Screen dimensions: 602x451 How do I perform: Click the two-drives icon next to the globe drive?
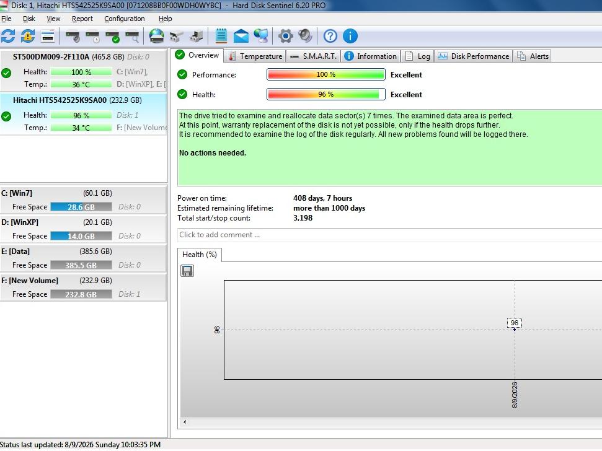pos(176,37)
